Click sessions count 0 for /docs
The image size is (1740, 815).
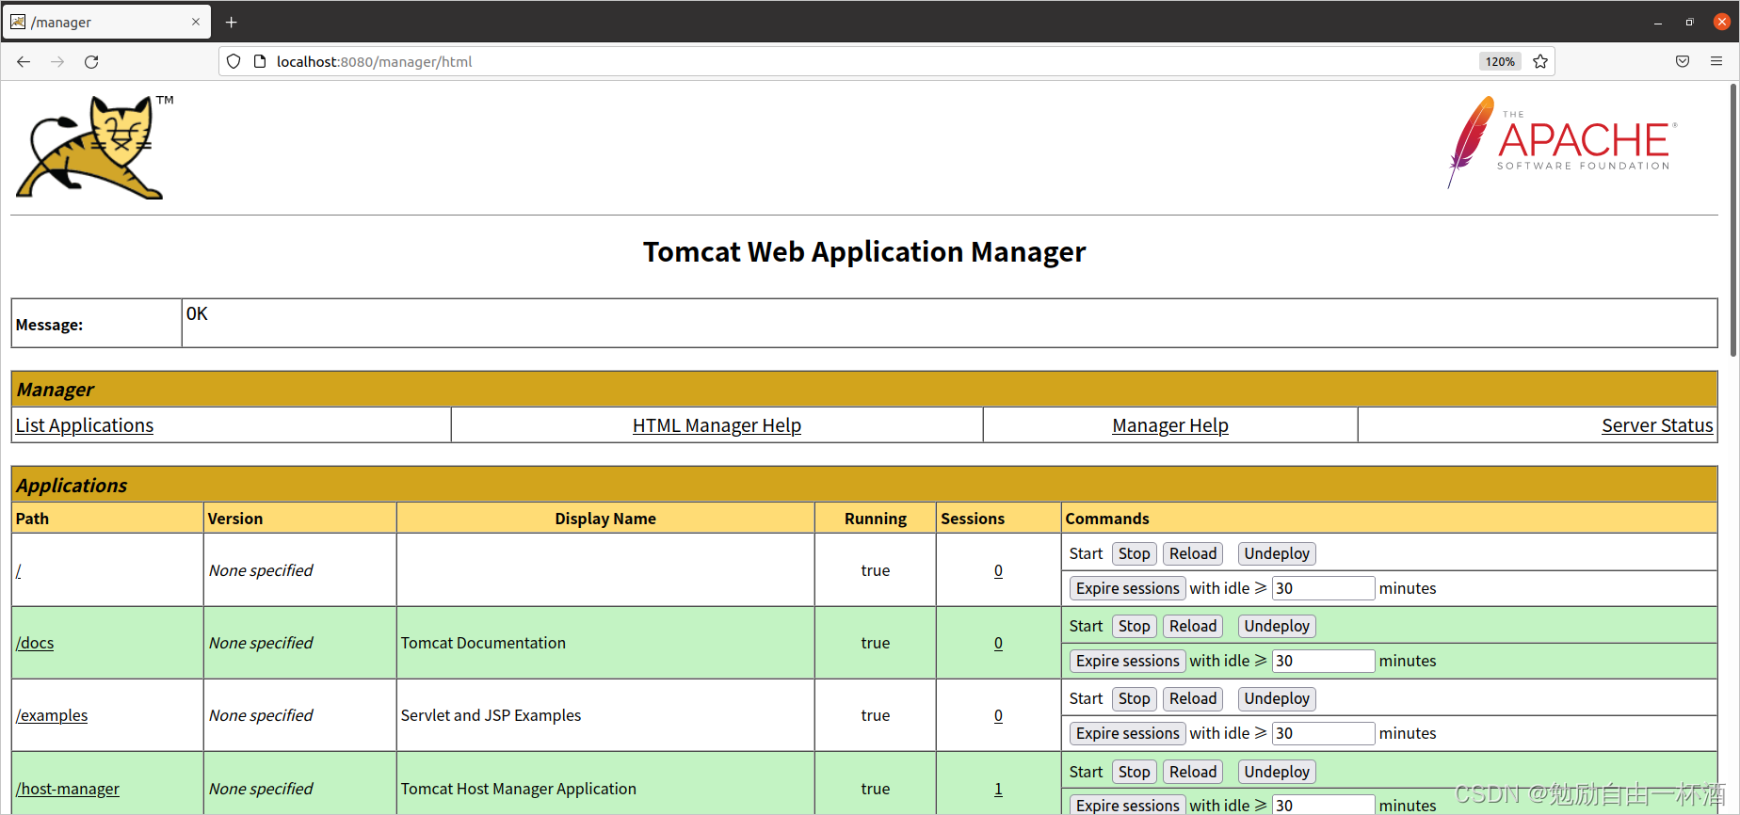tap(998, 643)
